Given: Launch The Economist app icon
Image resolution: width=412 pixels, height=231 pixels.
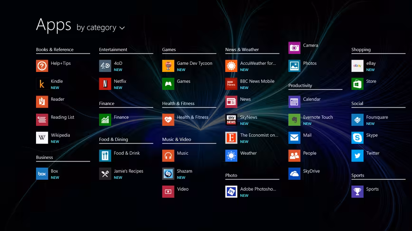Looking at the screenshot, I should (231, 138).
